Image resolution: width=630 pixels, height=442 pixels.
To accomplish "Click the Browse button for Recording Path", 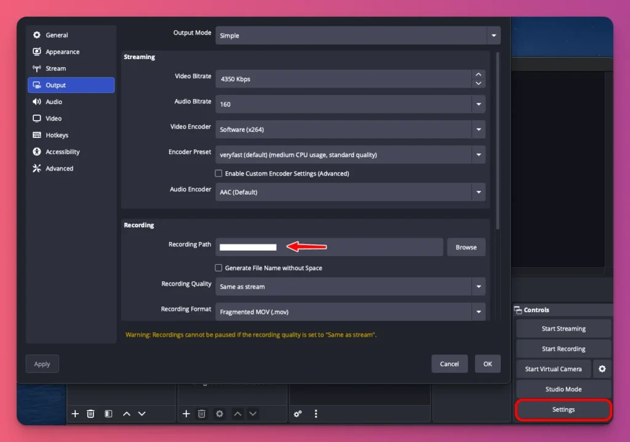I will click(466, 247).
